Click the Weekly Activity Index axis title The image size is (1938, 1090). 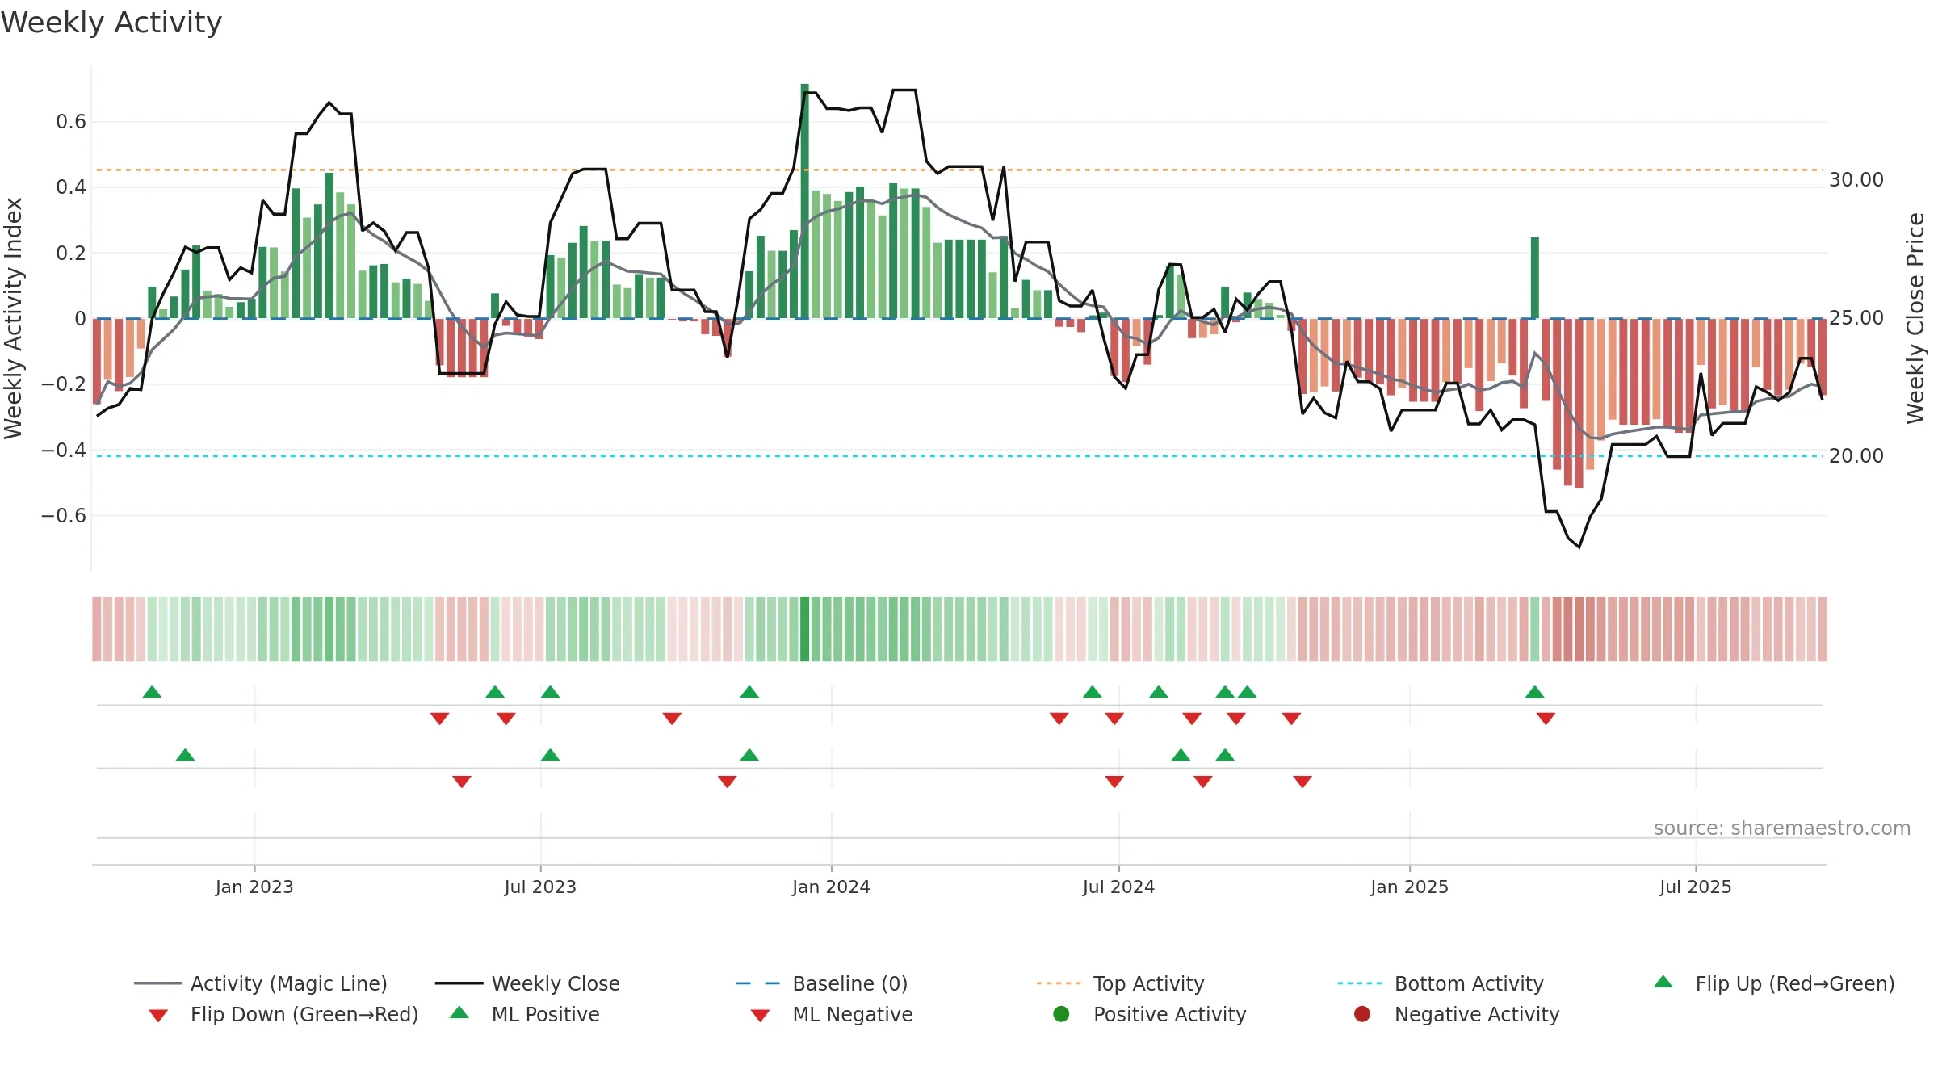[14, 319]
